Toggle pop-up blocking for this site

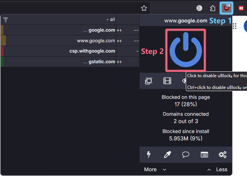pos(148,81)
